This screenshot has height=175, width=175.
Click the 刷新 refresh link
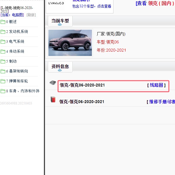31,15
